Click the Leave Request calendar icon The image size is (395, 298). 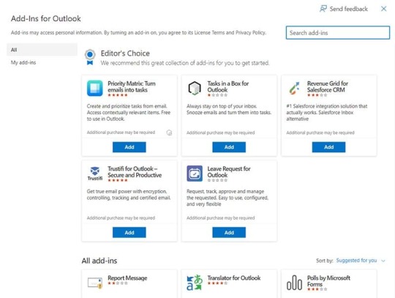tap(195, 174)
